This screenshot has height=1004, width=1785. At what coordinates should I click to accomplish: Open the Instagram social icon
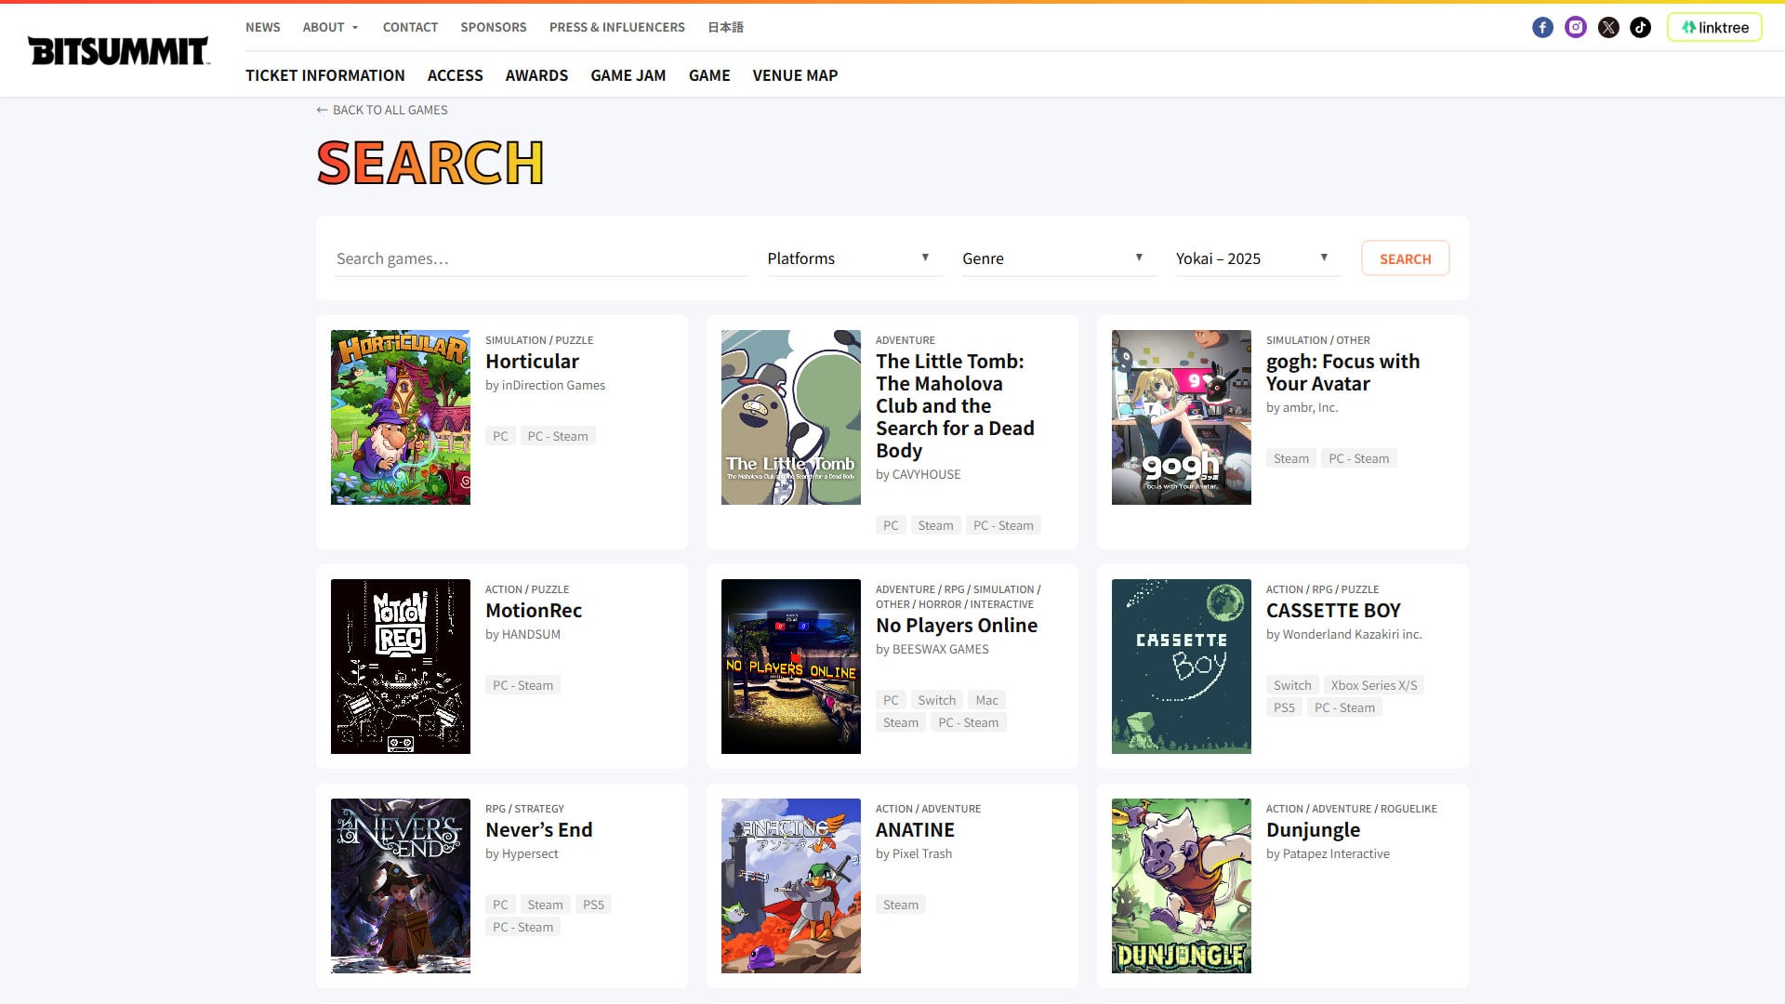tap(1575, 28)
